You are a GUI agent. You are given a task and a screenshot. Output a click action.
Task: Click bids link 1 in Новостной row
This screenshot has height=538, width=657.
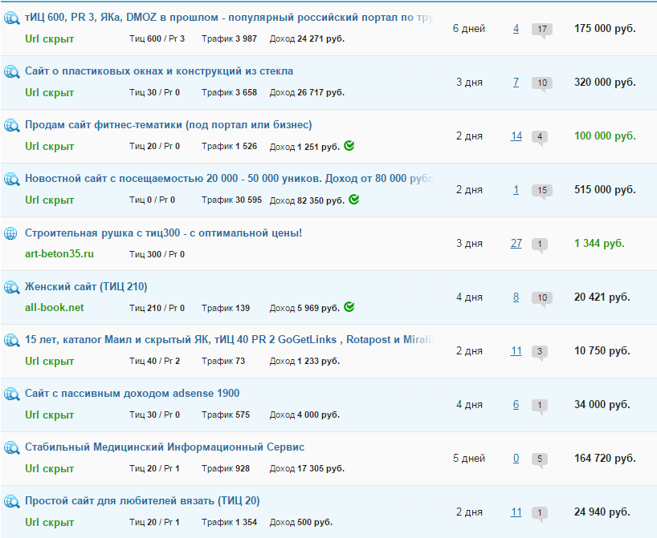(516, 190)
